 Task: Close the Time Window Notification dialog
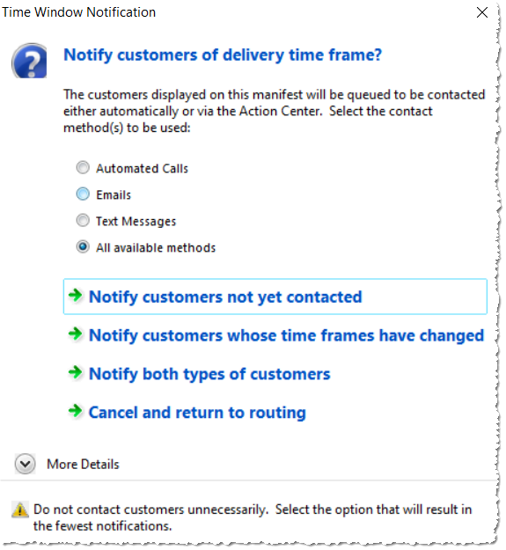coord(482,12)
